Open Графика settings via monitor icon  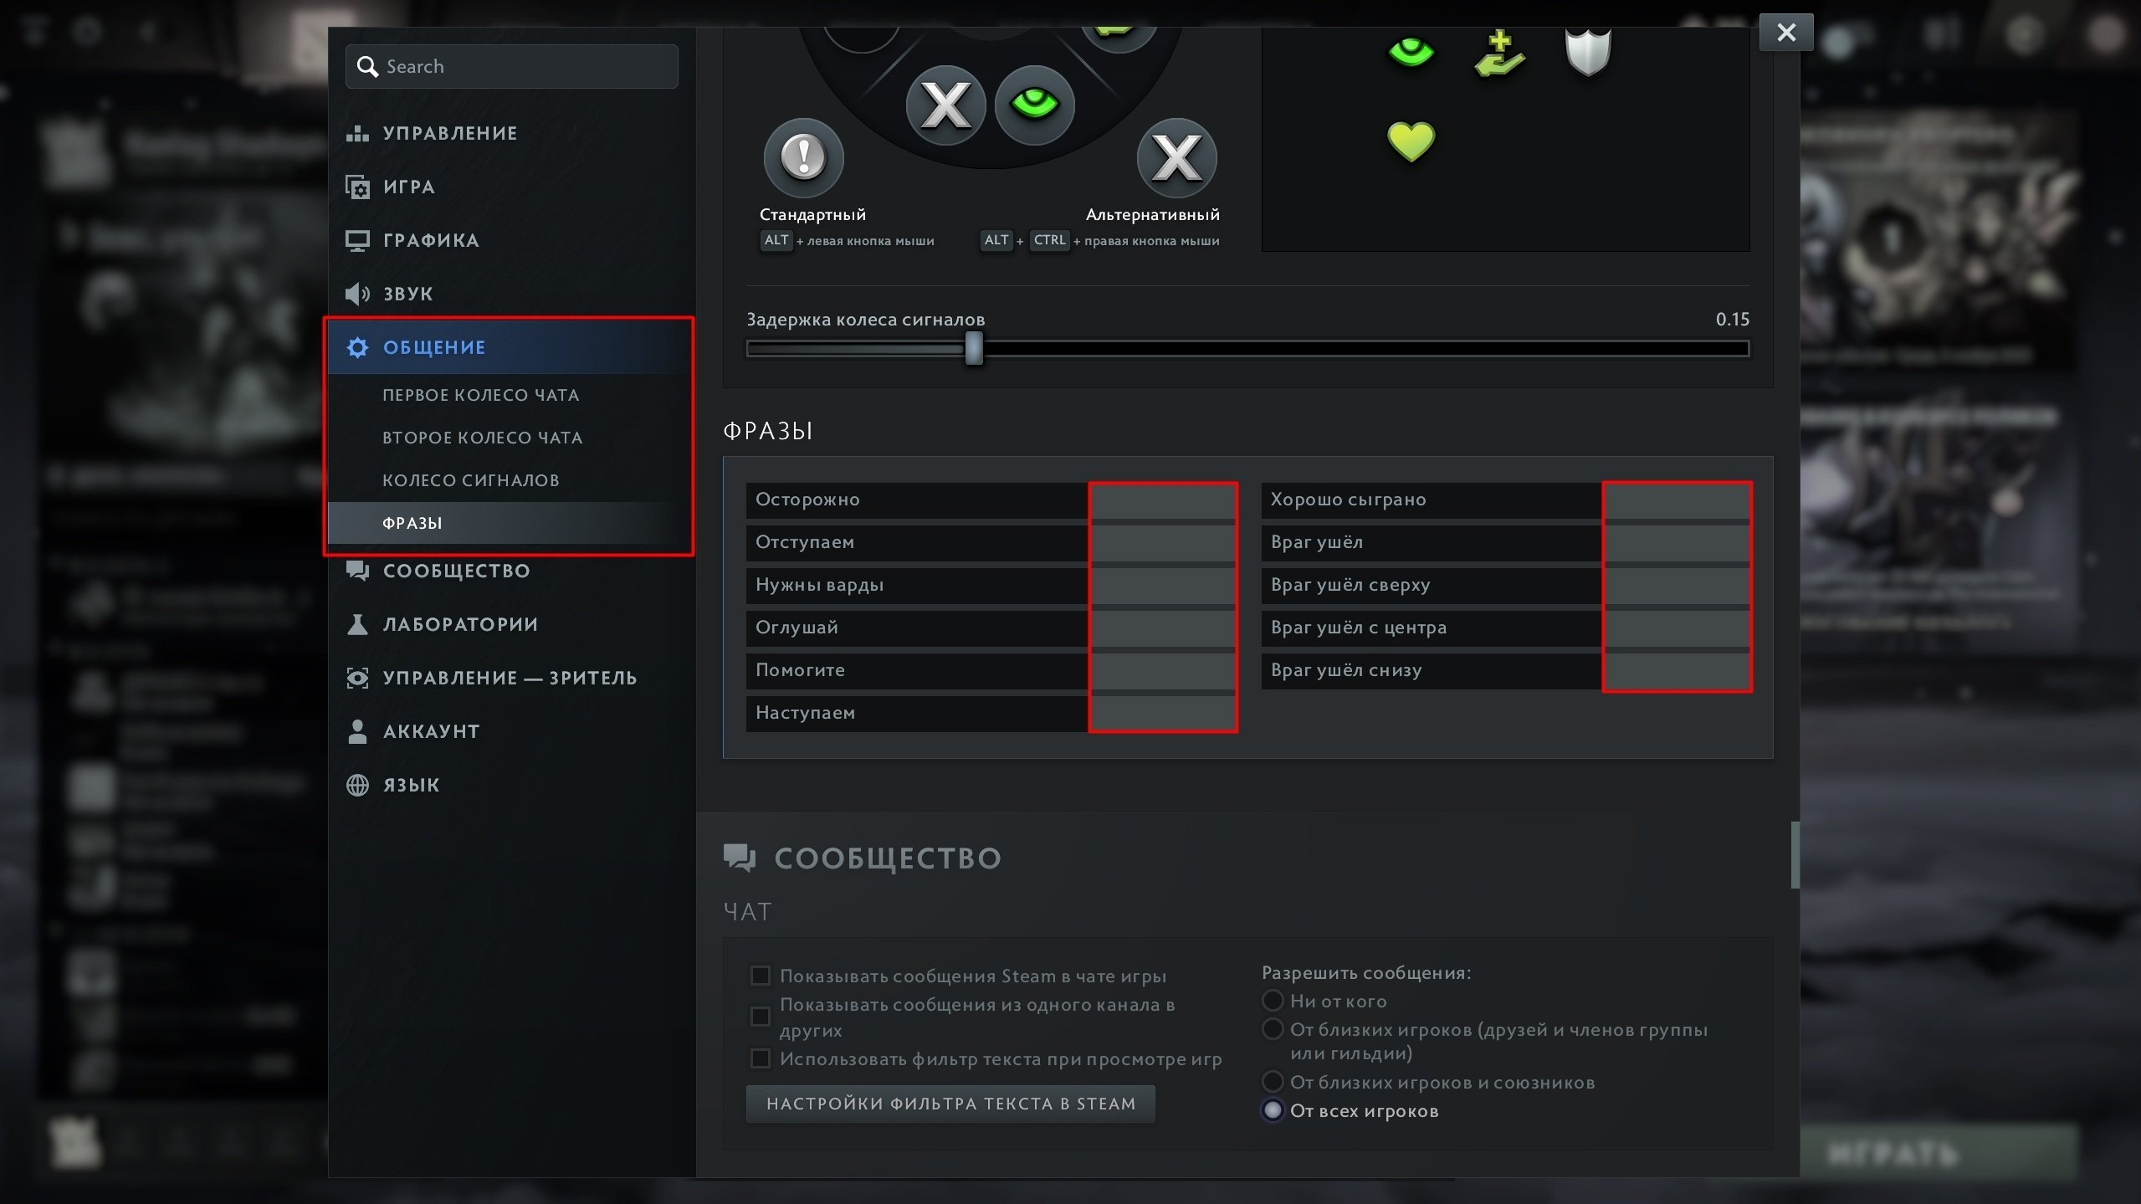(x=357, y=241)
